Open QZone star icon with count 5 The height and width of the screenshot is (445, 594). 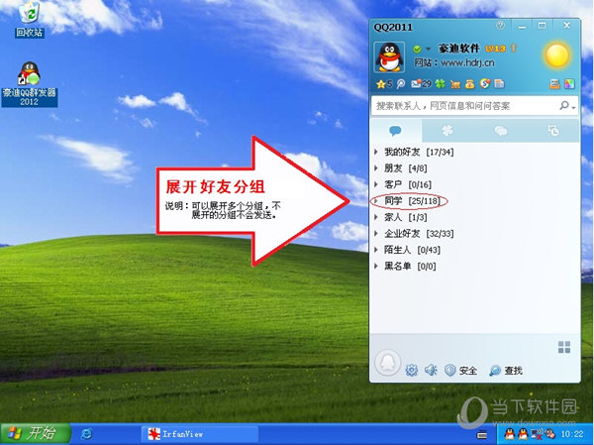(x=384, y=84)
